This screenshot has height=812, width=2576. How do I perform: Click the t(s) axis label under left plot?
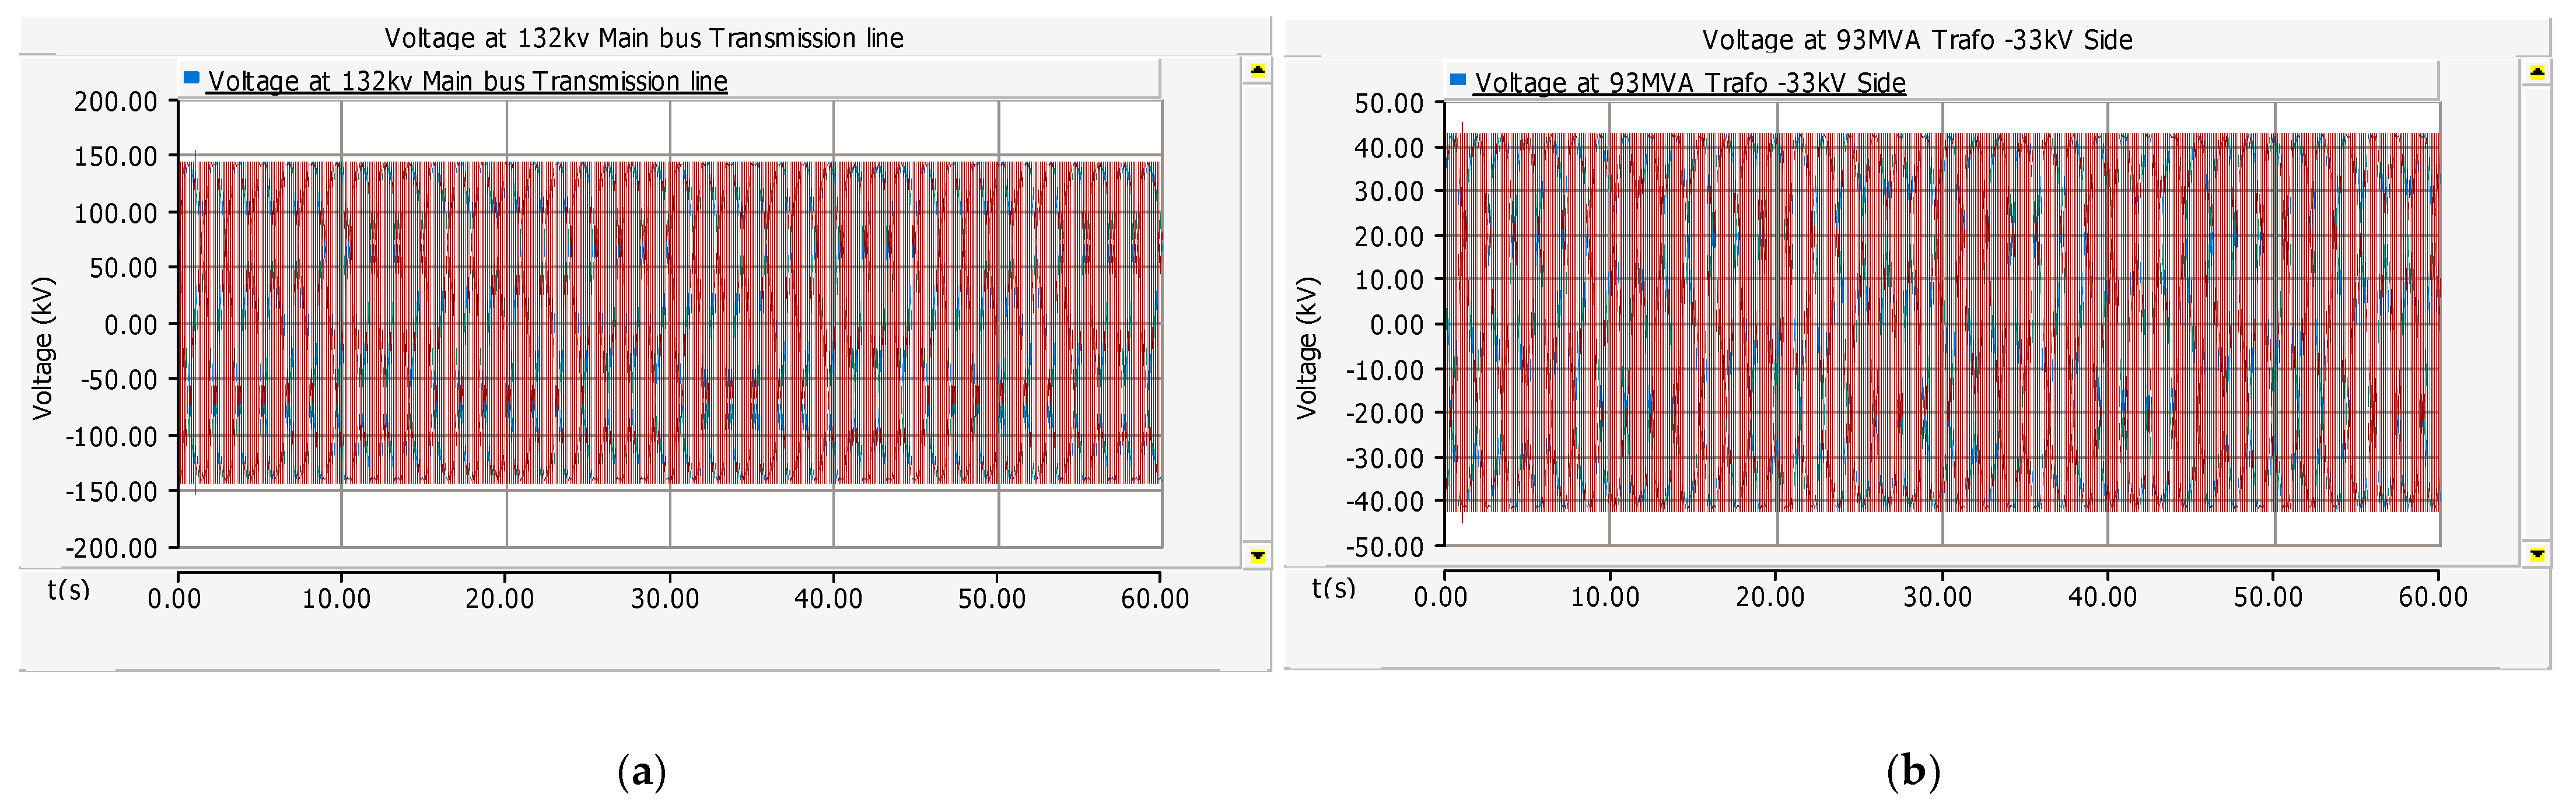(x=69, y=589)
